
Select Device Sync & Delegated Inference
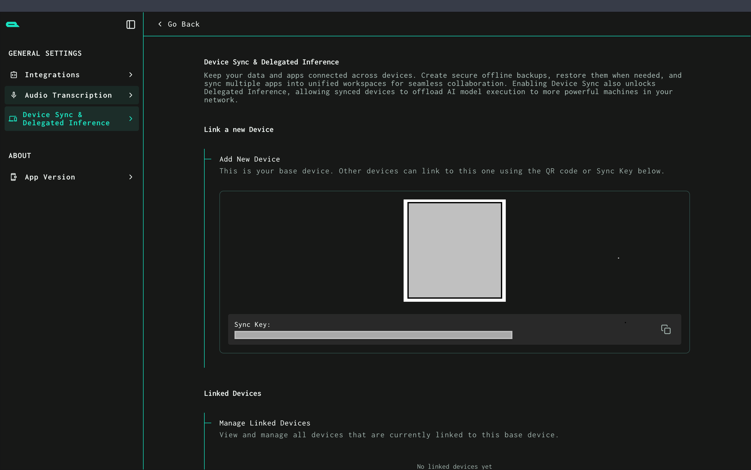[x=66, y=119]
